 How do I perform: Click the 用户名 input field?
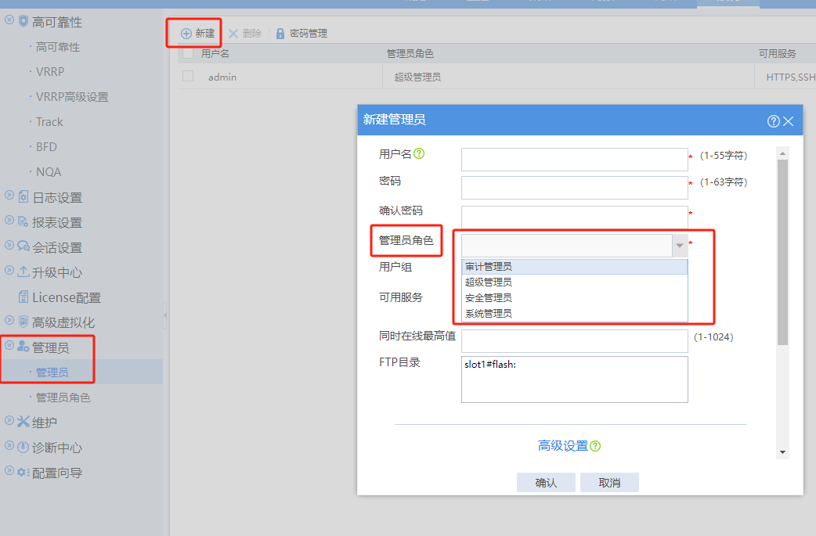pos(575,160)
